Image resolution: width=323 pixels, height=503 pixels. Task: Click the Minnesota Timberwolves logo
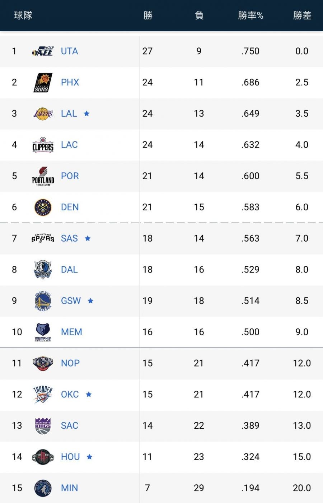(x=43, y=488)
